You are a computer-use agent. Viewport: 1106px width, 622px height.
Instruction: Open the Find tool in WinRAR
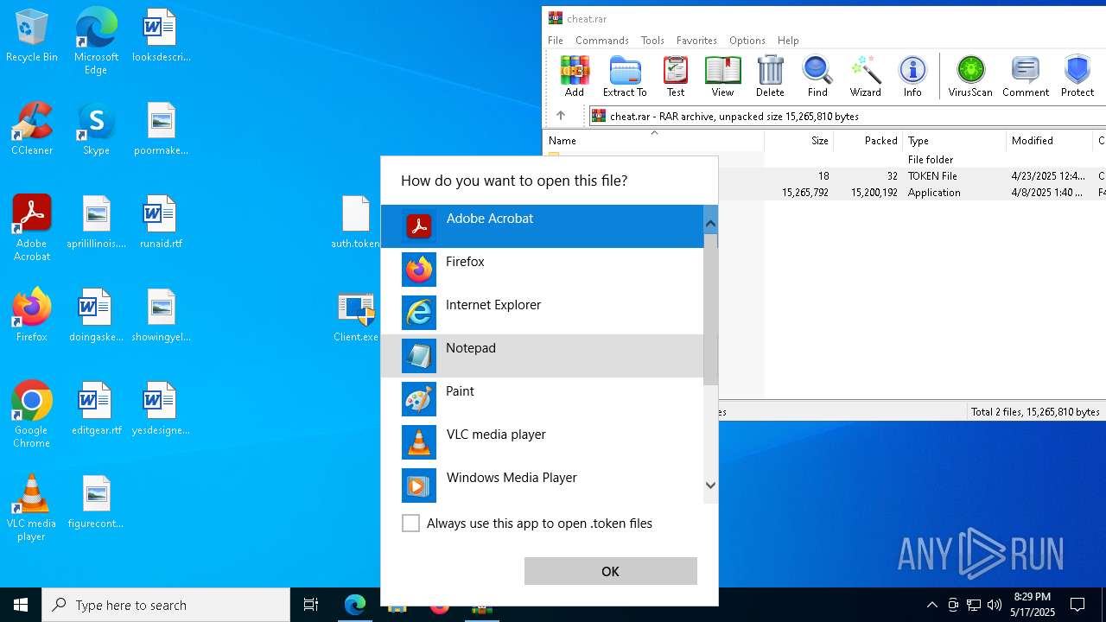(x=817, y=76)
